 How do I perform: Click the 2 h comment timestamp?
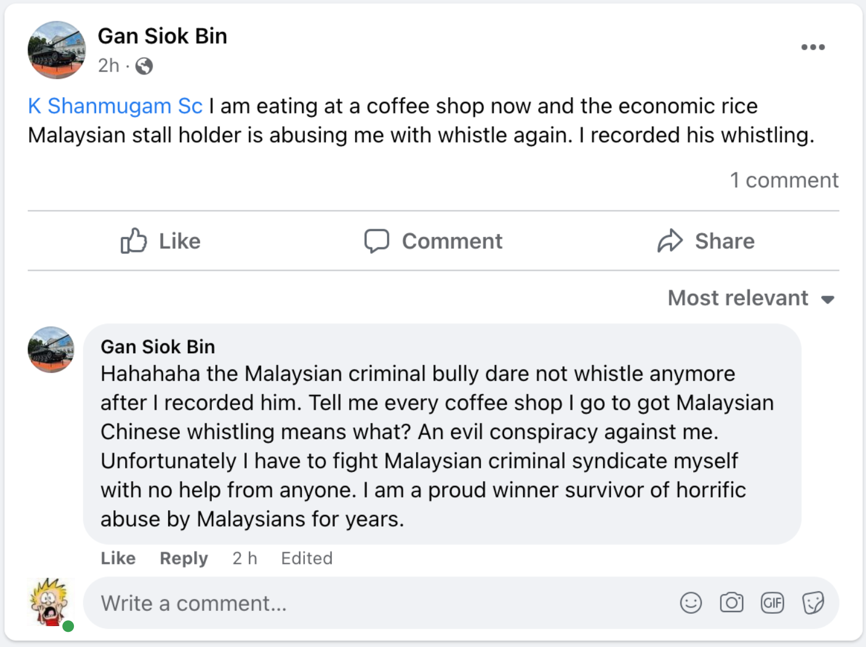(x=244, y=558)
